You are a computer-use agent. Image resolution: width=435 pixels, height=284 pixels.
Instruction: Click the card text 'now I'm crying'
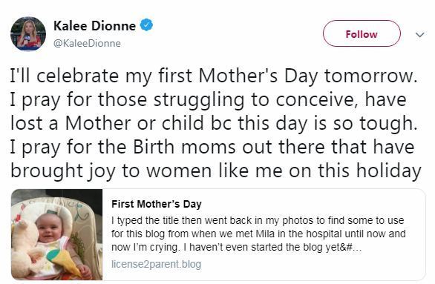click(x=145, y=247)
